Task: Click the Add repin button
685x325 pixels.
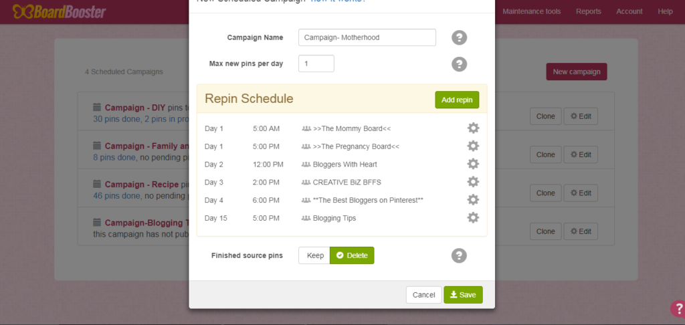Action: [457, 100]
